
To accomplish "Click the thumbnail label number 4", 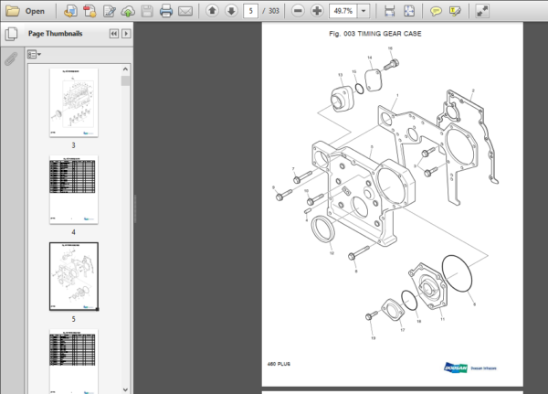I will tap(73, 232).
